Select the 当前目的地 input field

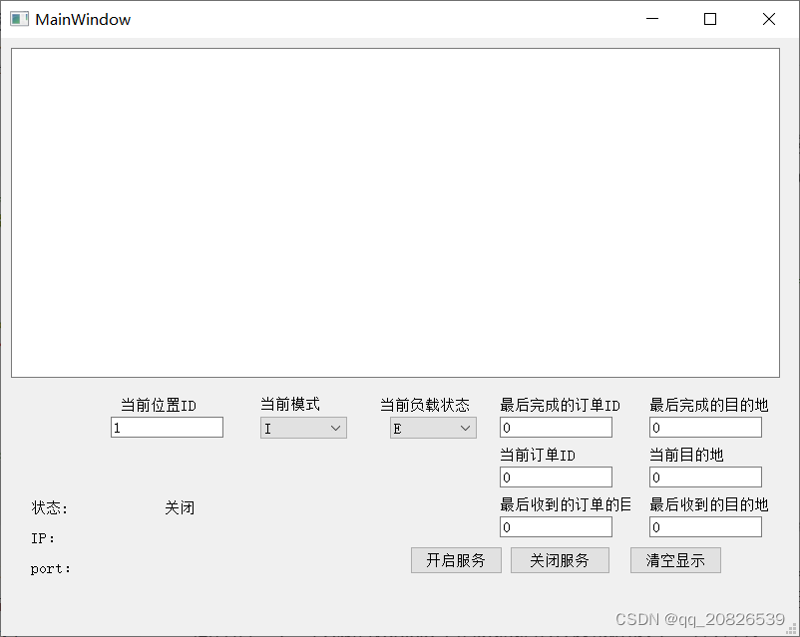[x=704, y=477]
